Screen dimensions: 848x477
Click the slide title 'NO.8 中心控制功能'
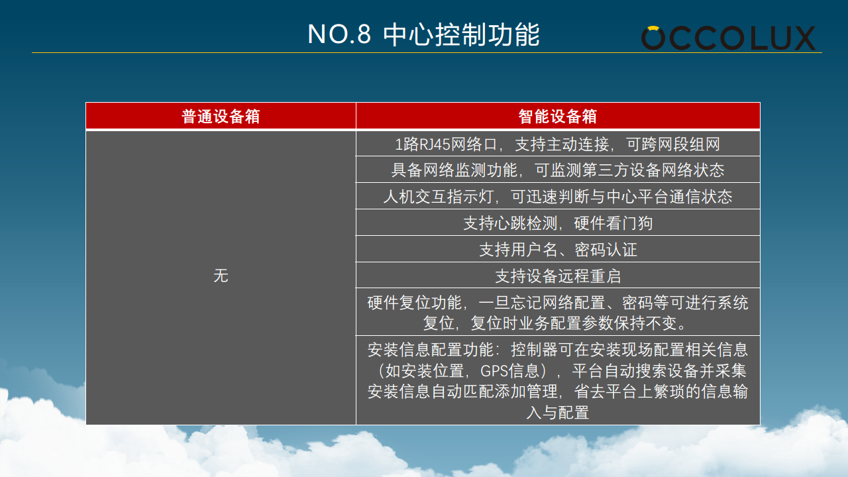pyautogui.click(x=424, y=34)
